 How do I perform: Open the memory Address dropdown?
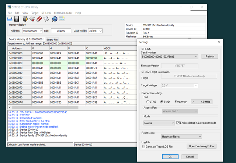coord(41,31)
